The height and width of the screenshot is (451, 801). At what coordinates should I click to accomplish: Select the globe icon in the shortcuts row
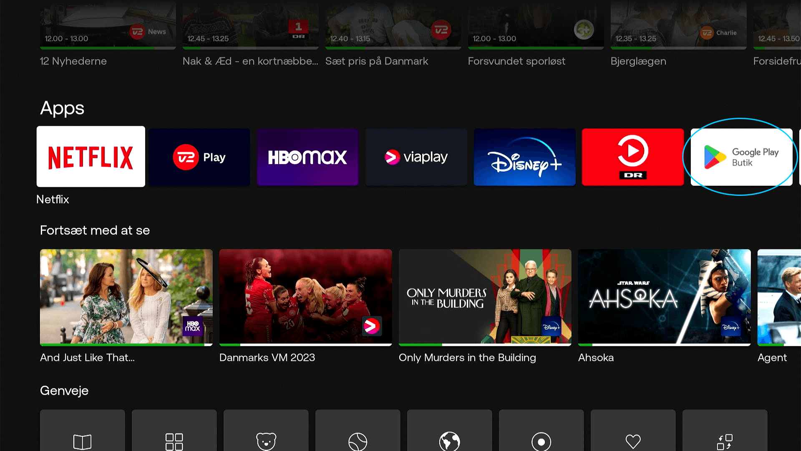point(449,441)
